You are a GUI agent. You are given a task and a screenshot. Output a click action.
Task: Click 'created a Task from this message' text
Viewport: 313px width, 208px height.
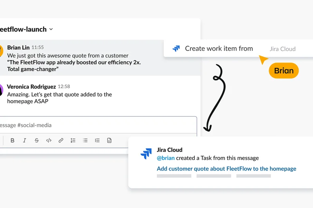coord(218,158)
